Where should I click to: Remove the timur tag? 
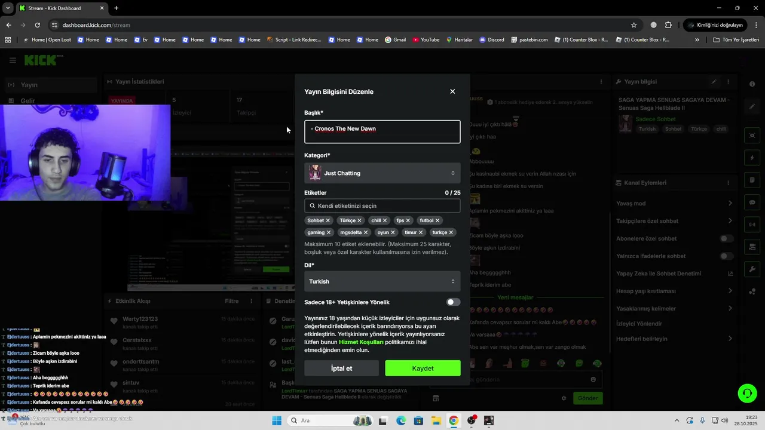click(421, 232)
